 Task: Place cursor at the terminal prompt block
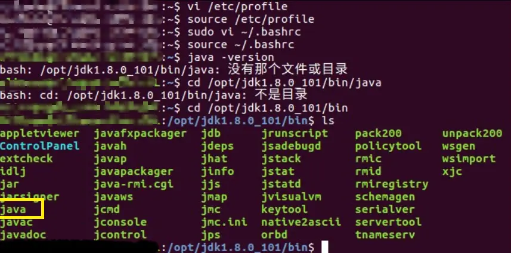point(325,247)
